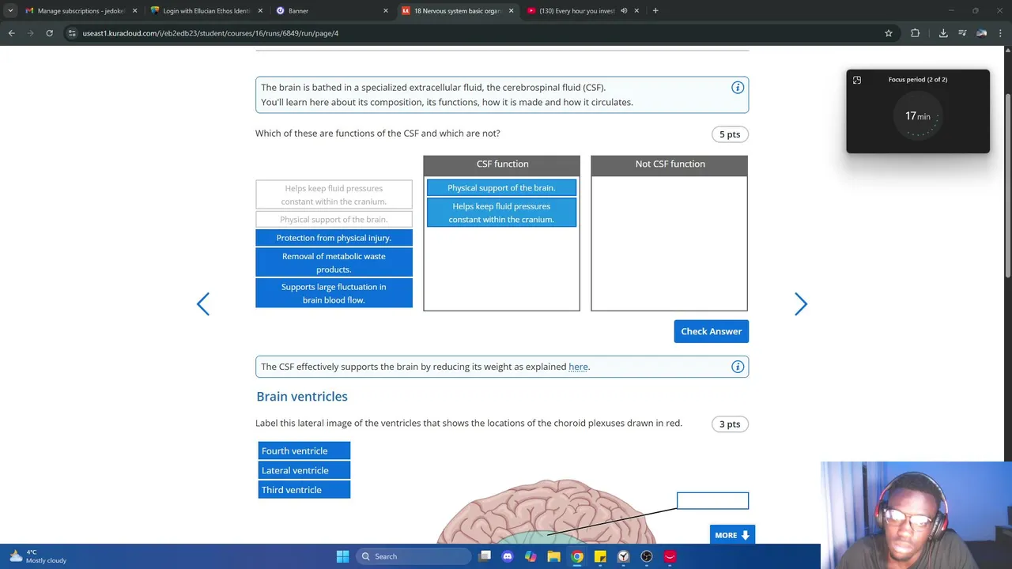Open Task View on taskbar
The image size is (1012, 569).
pos(485,556)
